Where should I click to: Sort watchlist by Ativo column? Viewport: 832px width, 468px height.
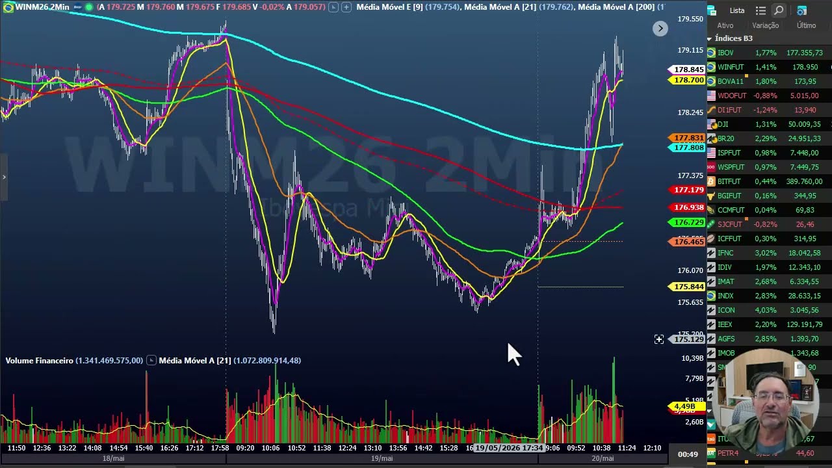(x=725, y=25)
